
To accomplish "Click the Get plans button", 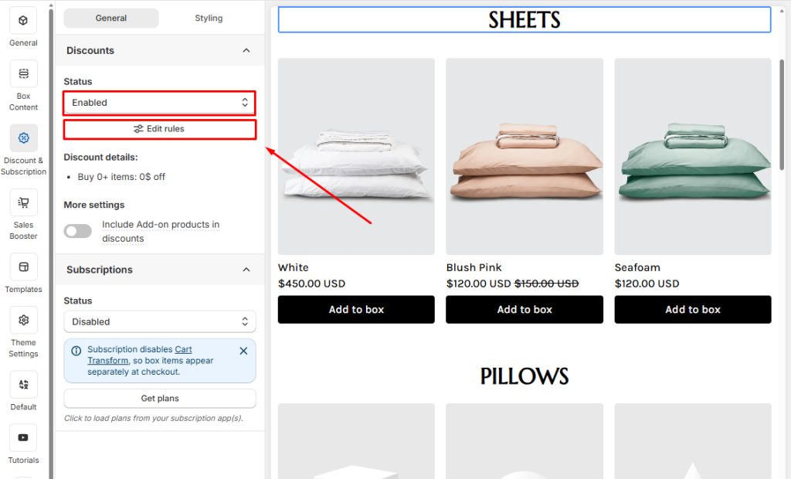I will pyautogui.click(x=159, y=399).
